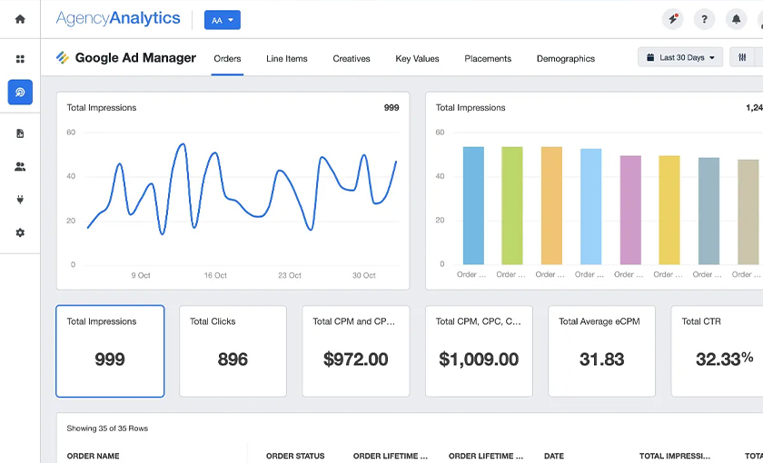The height and width of the screenshot is (463, 763).
Task: Open the integrations plug icon
Action: tap(20, 200)
